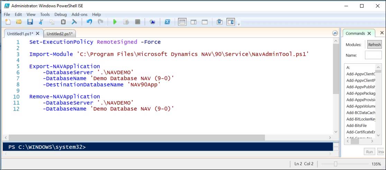Click the zoom slider in status bar

(x=336, y=164)
